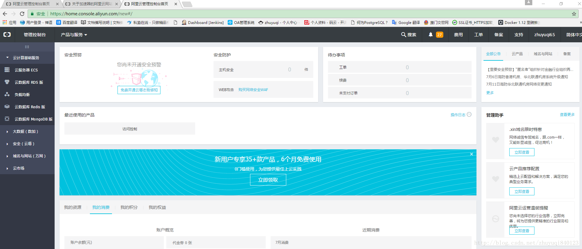582x249 pixels.
Task: Open the 访问控制 recent product
Action: (130, 128)
